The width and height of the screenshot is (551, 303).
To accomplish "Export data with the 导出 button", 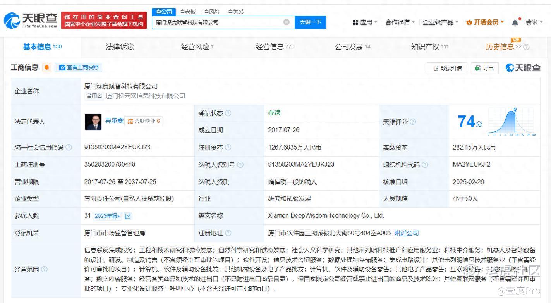I will coord(484,68).
